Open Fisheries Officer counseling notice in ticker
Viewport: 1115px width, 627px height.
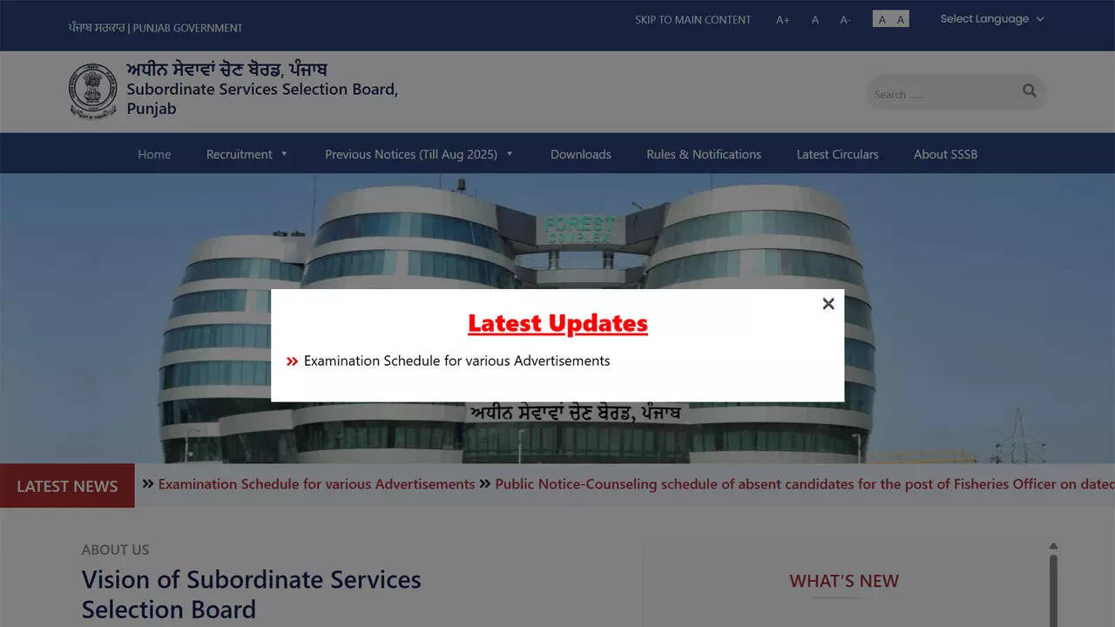click(x=801, y=484)
